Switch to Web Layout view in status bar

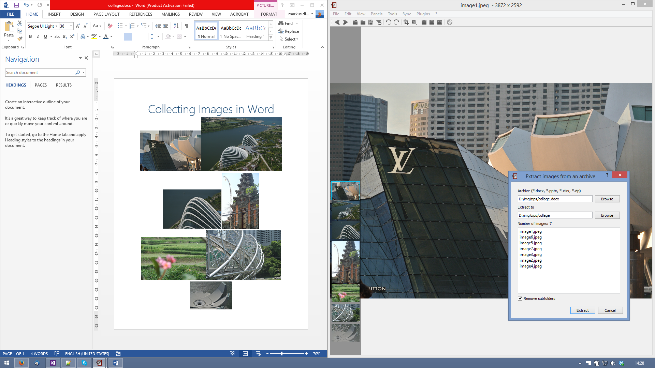(258, 354)
